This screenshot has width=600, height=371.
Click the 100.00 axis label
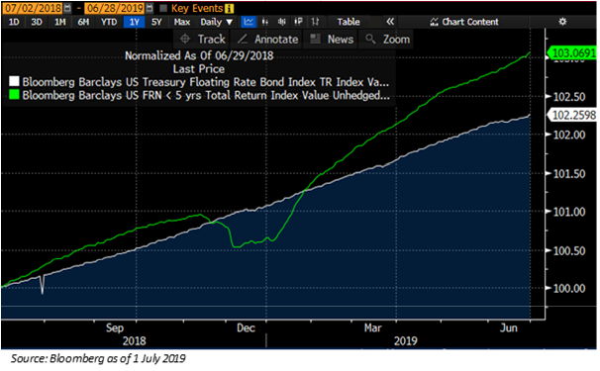pos(569,288)
